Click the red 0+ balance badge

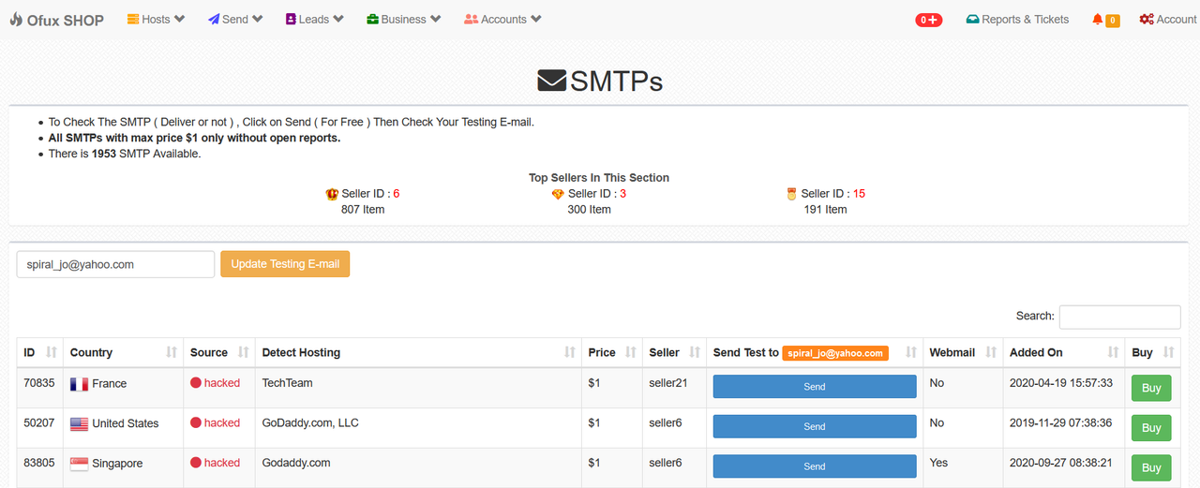coord(929,20)
